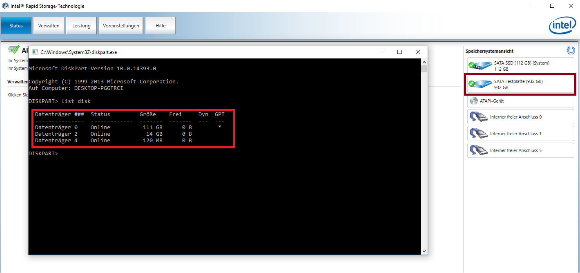Viewport: 580px width, 273px height.
Task: Select the "Interner freier Anschluss 5" text
Action: pyautogui.click(x=516, y=150)
